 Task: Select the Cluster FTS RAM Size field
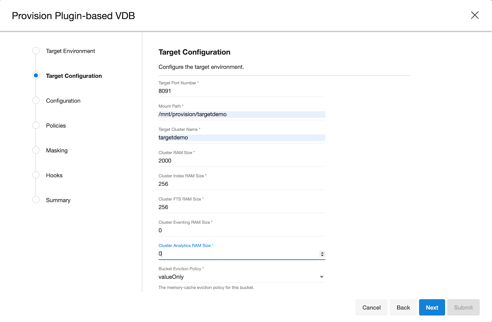[241, 207]
